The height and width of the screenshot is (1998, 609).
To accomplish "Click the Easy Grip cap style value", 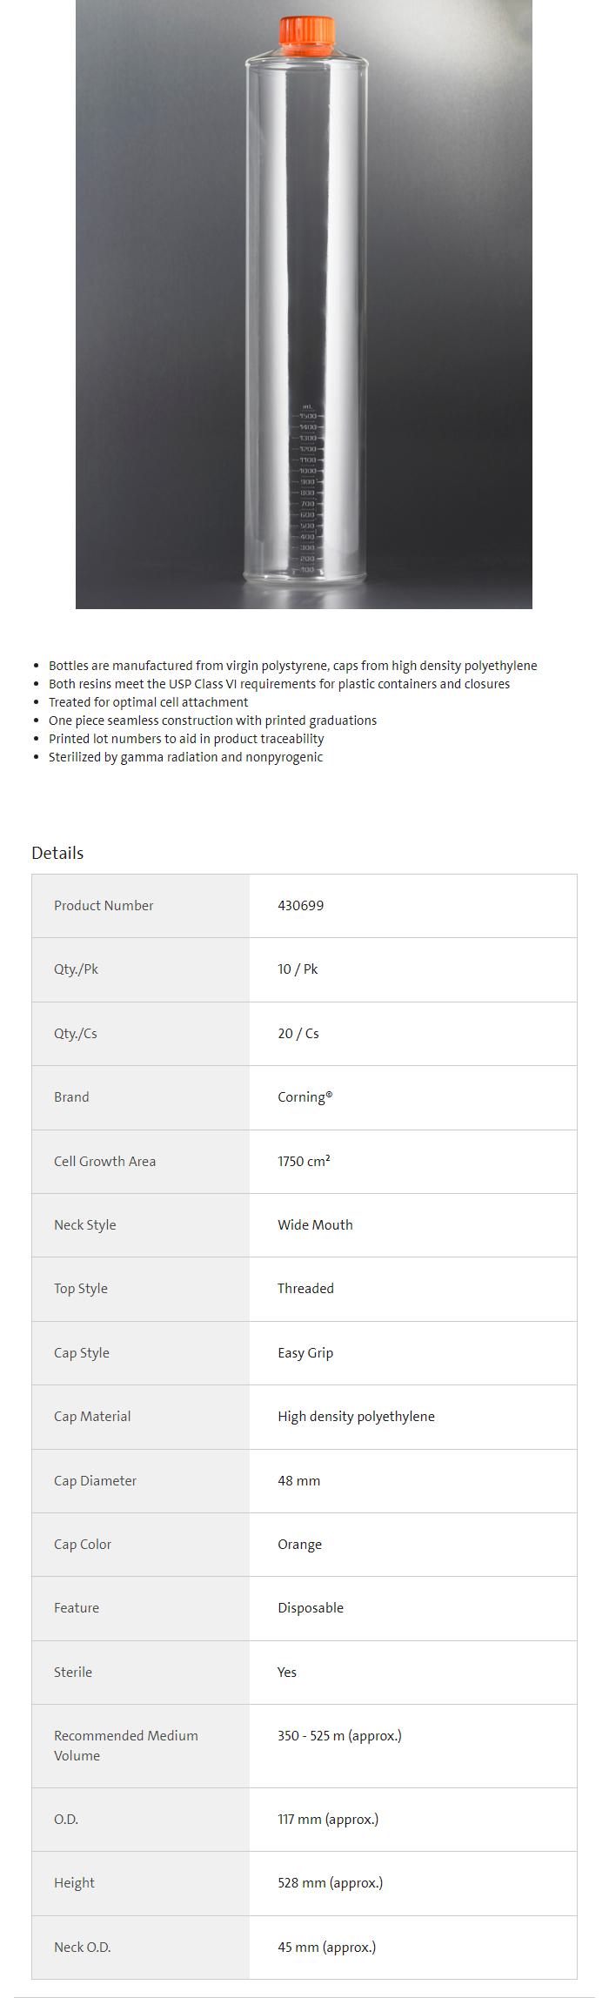I will 305,1352.
